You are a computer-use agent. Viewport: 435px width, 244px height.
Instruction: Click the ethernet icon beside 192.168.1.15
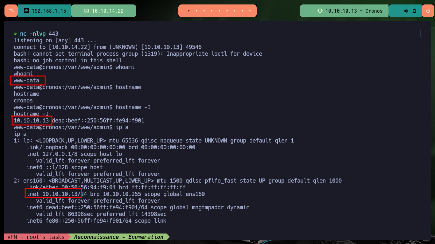click(26, 11)
